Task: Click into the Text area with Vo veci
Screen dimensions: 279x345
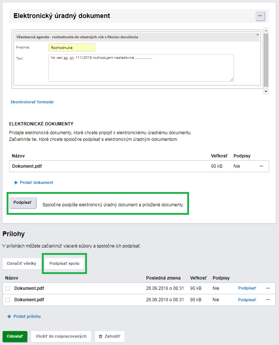Action: [141, 68]
